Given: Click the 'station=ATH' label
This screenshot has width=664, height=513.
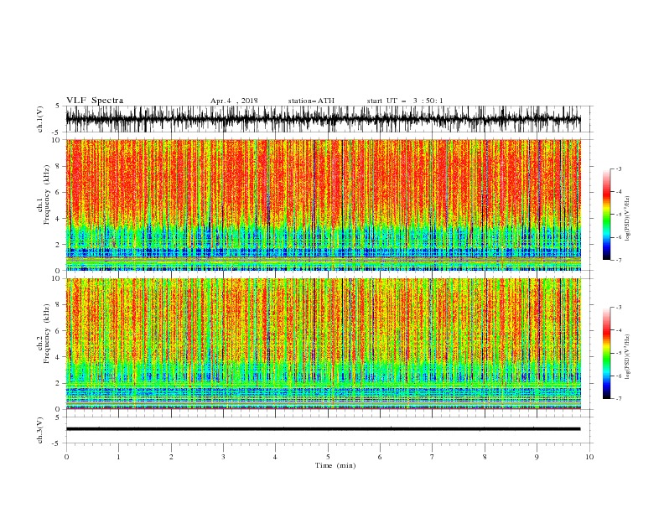Looking at the screenshot, I should coord(311,101).
